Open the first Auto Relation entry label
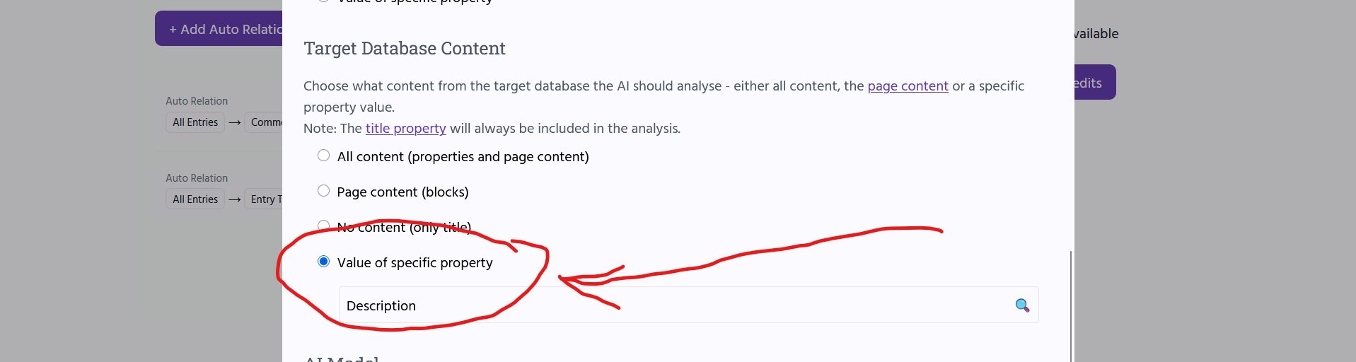The image size is (1356, 362). [x=197, y=101]
